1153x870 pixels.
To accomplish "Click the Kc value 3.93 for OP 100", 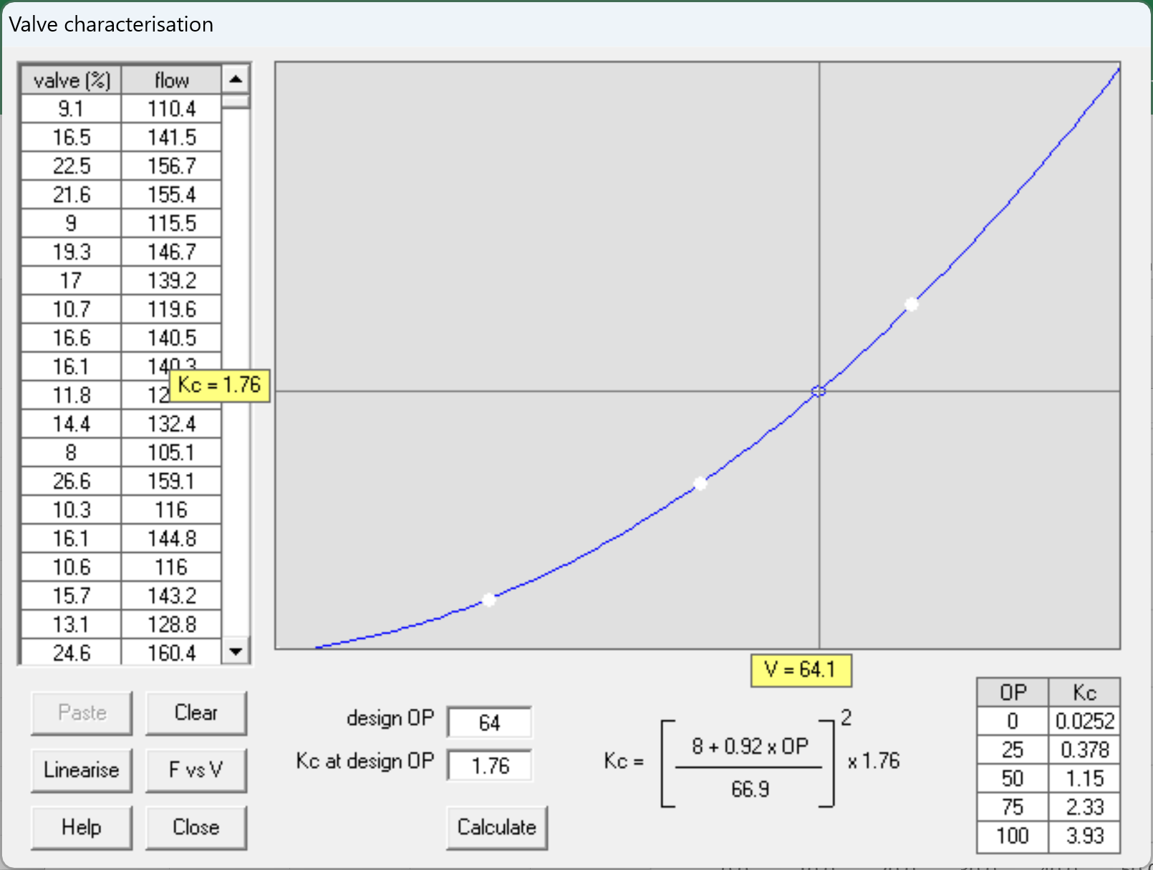I will [1084, 836].
